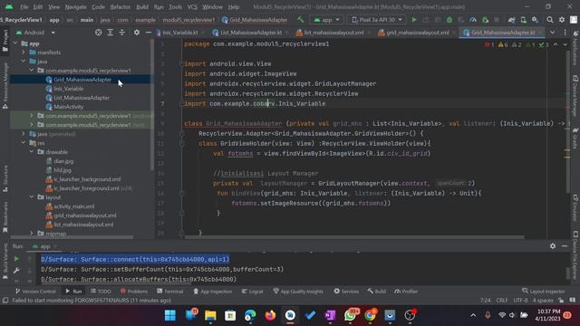This screenshot has width=580, height=326.
Task: Click the UTF-8 encoding in status bar
Action: 520,300
